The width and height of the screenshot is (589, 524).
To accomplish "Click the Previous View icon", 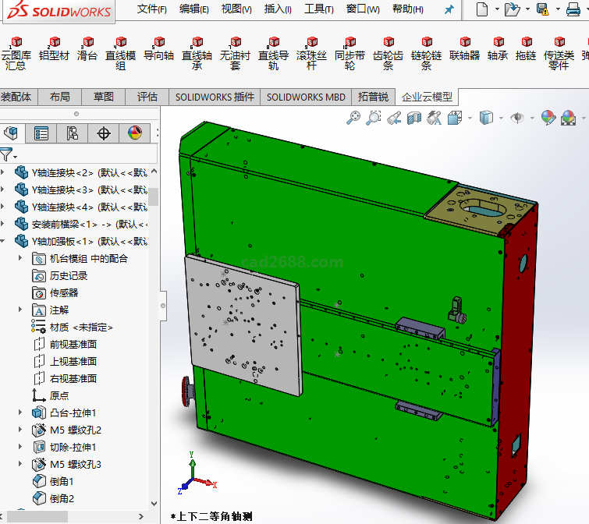I will point(395,118).
